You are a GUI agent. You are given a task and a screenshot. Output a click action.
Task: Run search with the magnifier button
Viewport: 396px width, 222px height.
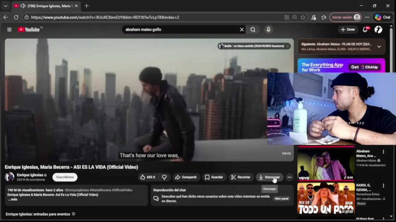[x=253, y=30]
